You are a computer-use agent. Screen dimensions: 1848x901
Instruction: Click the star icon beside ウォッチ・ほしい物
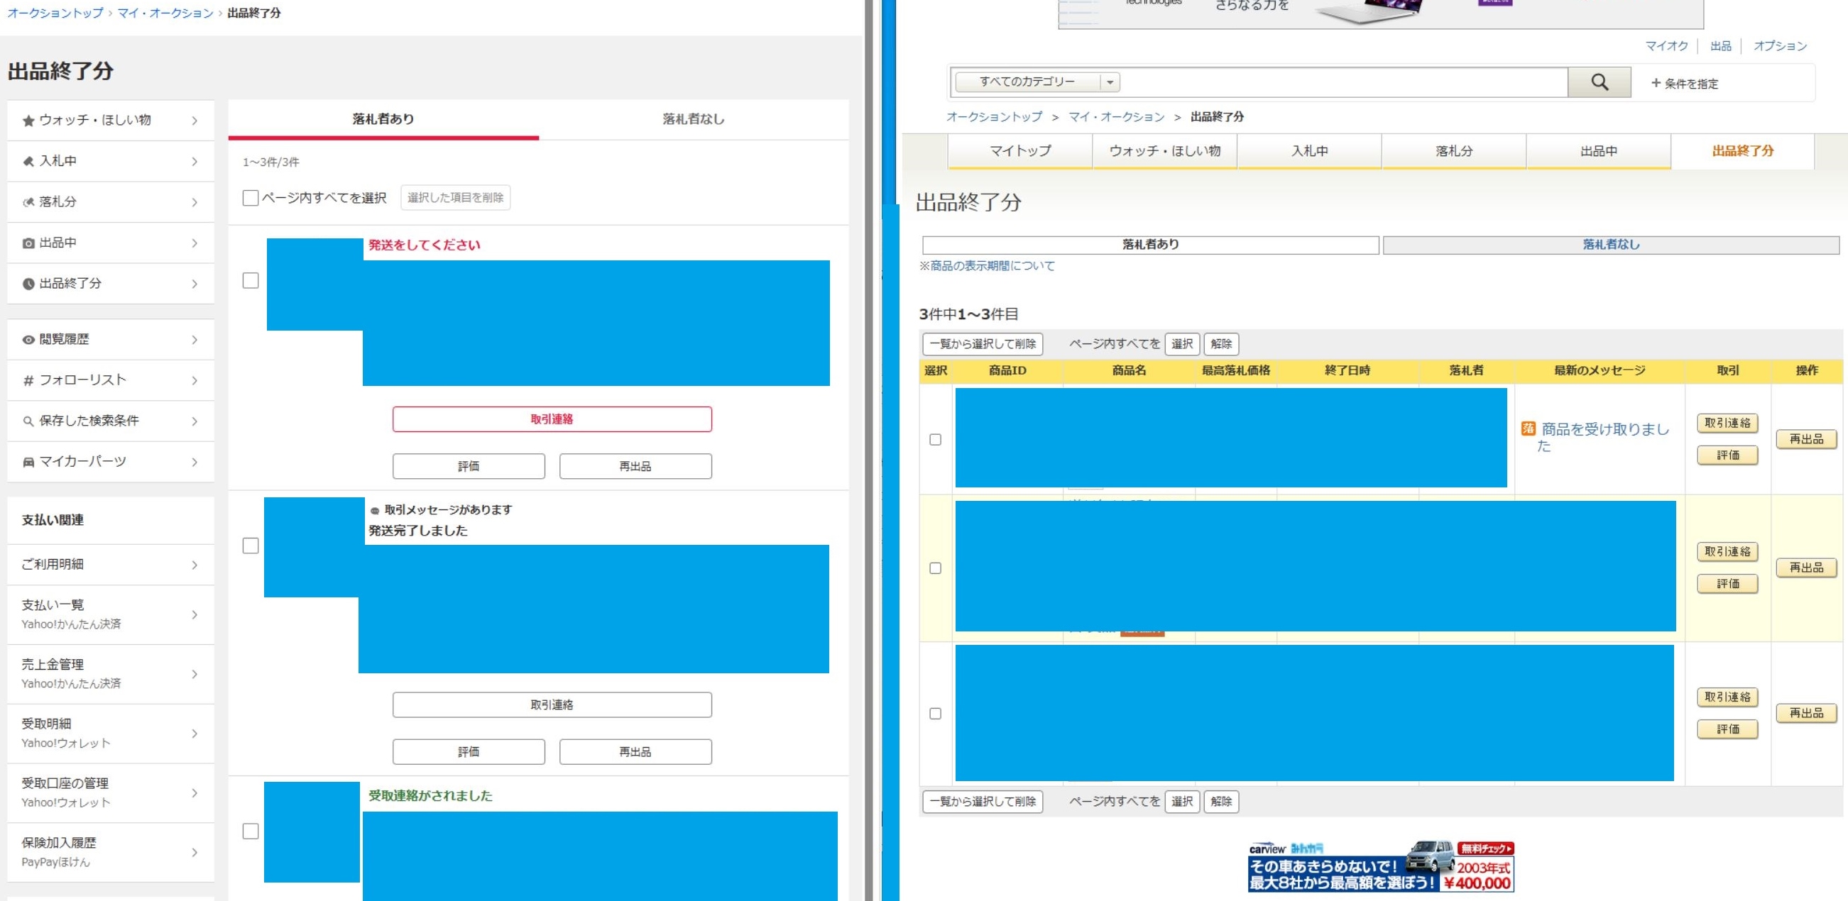[28, 121]
